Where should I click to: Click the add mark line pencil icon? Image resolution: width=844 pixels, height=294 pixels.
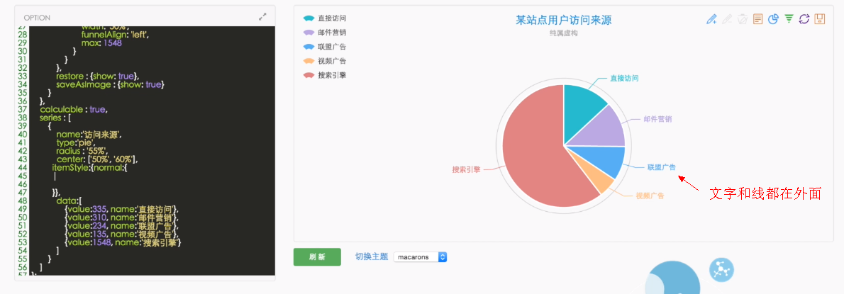(711, 19)
